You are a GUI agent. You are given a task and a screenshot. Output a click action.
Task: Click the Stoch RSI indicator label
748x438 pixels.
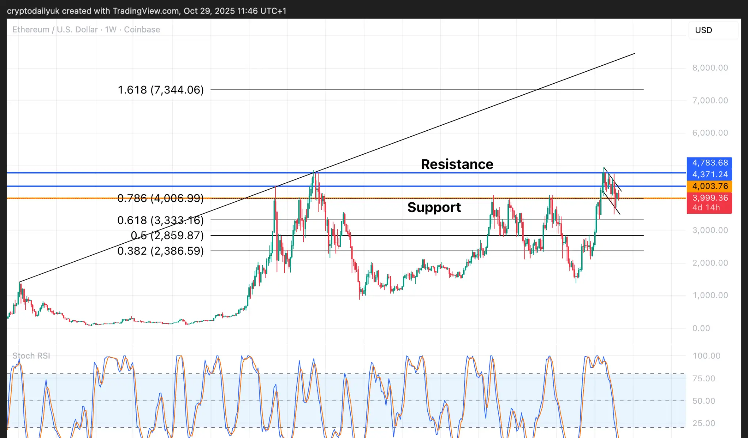[31, 355]
